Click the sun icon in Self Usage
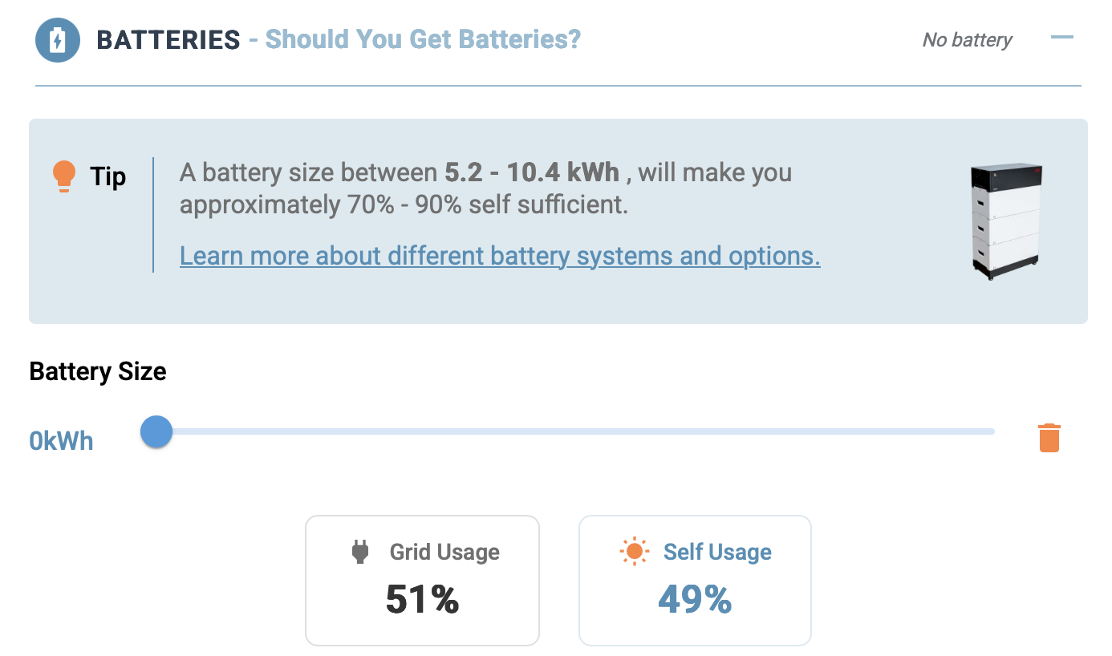 634,552
